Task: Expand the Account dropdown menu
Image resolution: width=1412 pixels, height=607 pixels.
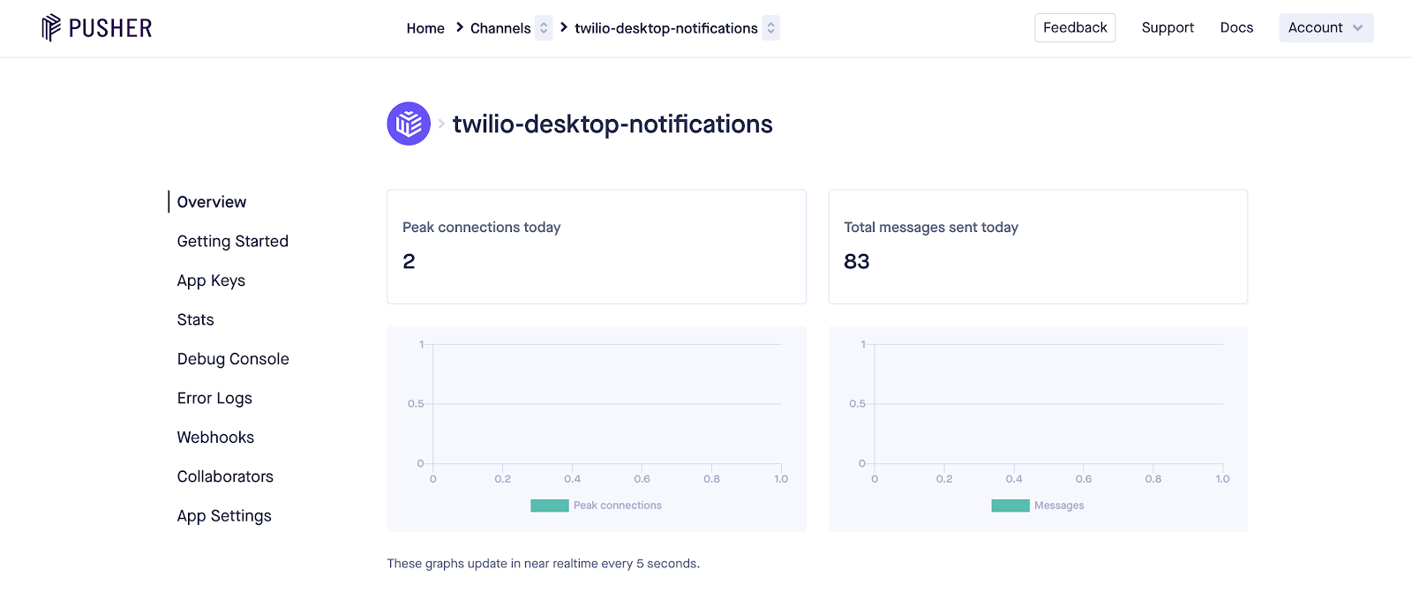Action: click(x=1326, y=27)
